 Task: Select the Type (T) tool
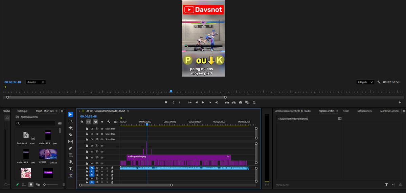pyautogui.click(x=70, y=168)
